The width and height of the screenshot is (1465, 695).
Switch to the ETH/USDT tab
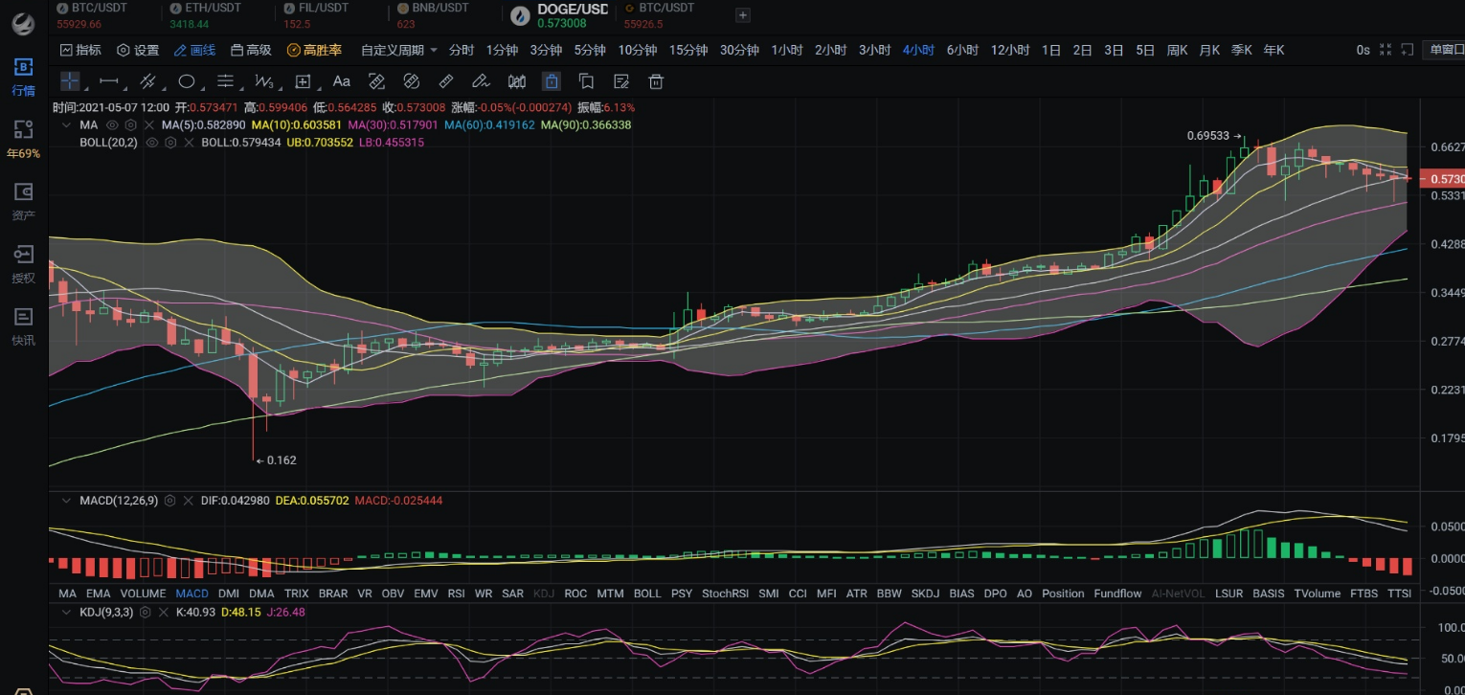[205, 15]
